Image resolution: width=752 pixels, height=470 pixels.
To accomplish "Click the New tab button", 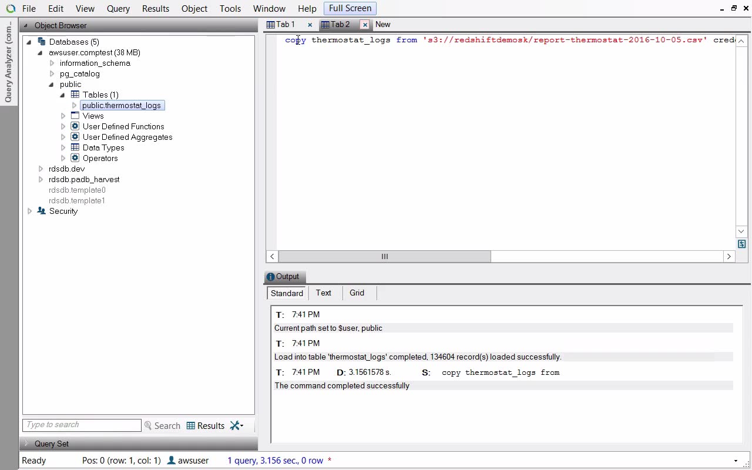I will point(382,25).
